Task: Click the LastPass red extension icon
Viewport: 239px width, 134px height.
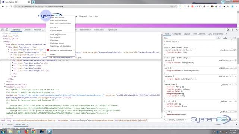Action: click(x=192, y=7)
